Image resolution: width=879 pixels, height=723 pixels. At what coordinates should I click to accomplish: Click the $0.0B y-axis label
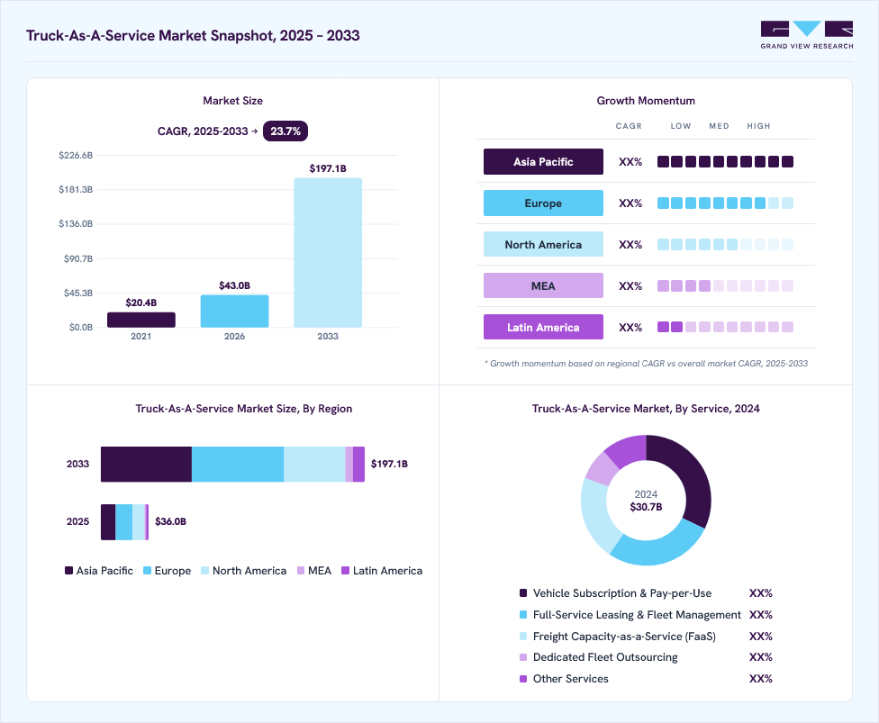(x=81, y=328)
